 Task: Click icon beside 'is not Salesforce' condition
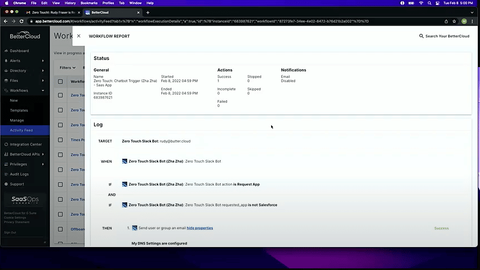point(124,205)
